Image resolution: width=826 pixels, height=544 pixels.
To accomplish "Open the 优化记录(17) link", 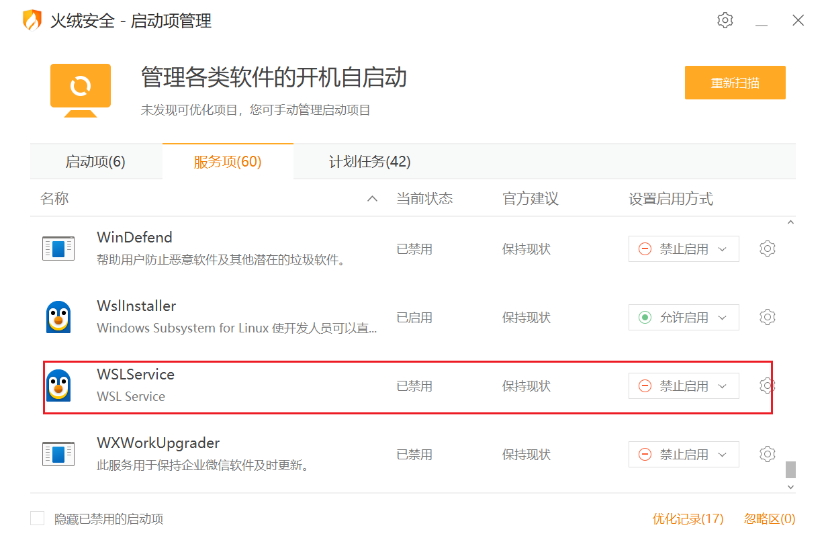I will point(688,518).
